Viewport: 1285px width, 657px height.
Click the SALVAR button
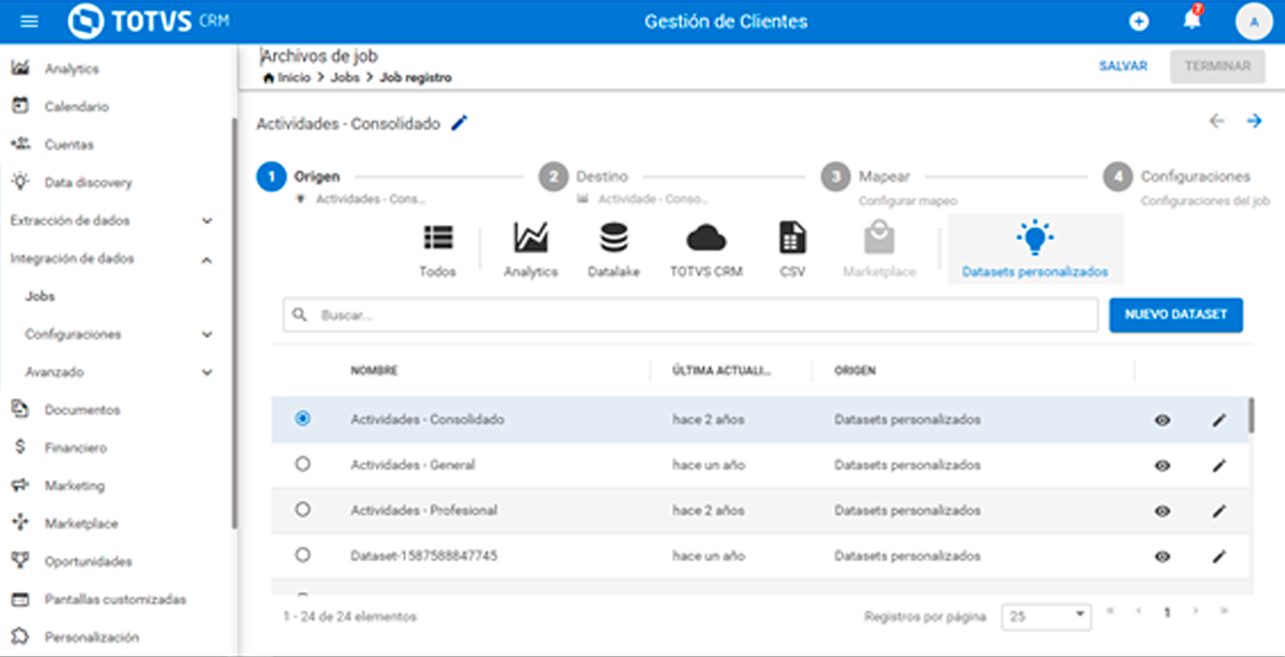coord(1122,66)
